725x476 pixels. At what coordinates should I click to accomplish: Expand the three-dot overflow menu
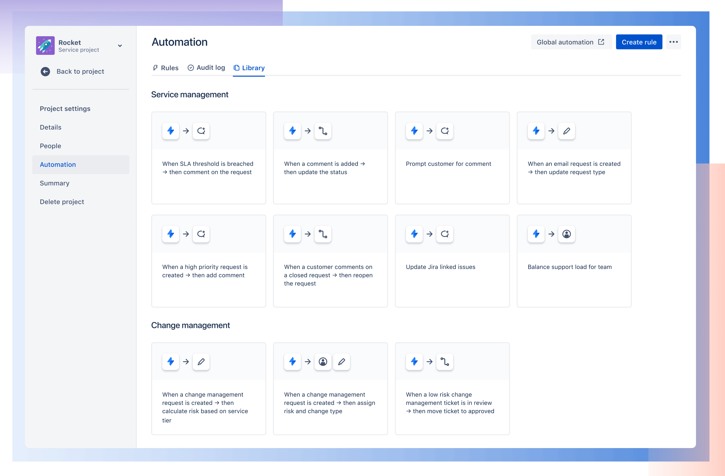[x=673, y=41]
